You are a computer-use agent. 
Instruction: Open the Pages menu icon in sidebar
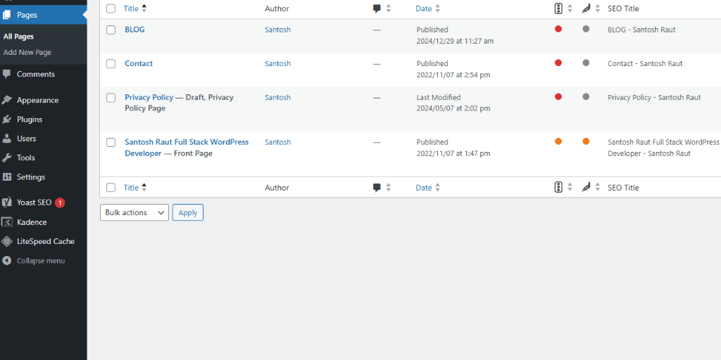tap(6, 15)
